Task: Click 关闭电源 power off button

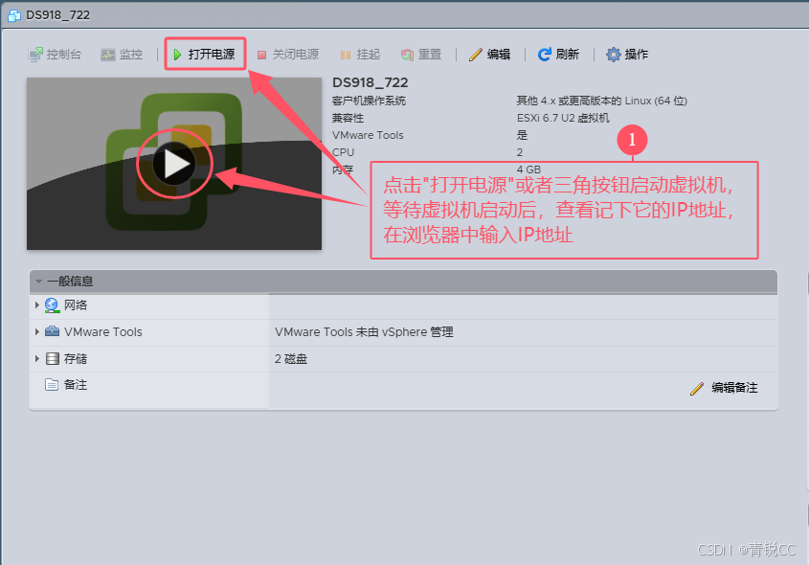Action: pos(288,55)
